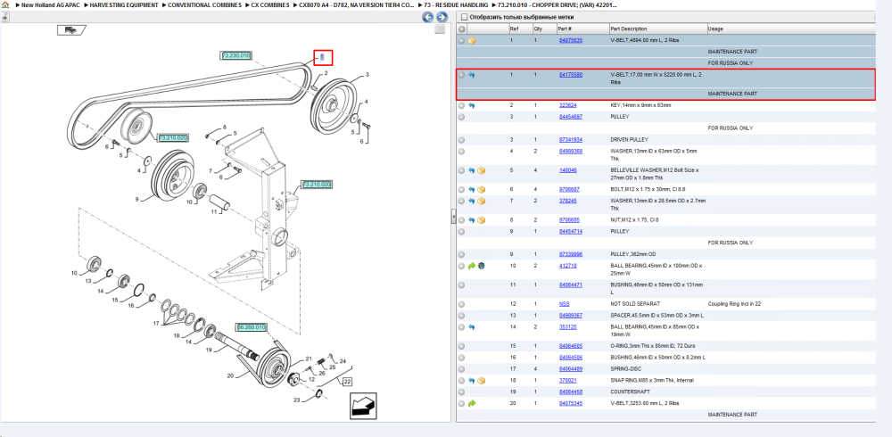Click the globe icon on row 412718
The width and height of the screenshot is (892, 437).
tap(482, 266)
